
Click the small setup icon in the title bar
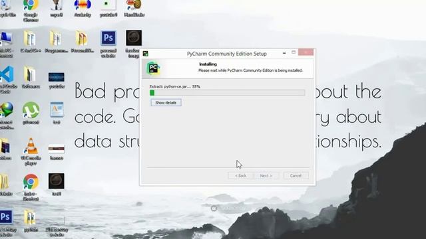(x=146, y=53)
